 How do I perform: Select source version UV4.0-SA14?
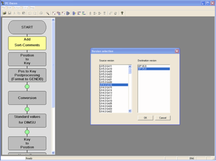[x=114, y=90]
